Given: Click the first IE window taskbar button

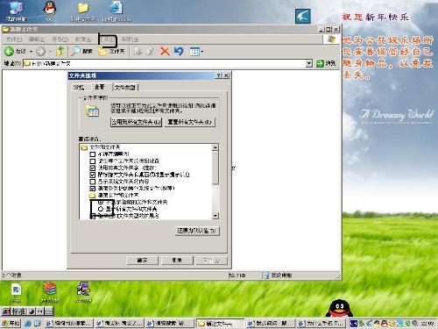Looking at the screenshot, I should (69, 323).
